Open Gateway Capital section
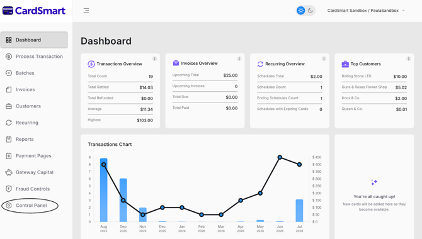The width and height of the screenshot is (422, 239). 34,172
